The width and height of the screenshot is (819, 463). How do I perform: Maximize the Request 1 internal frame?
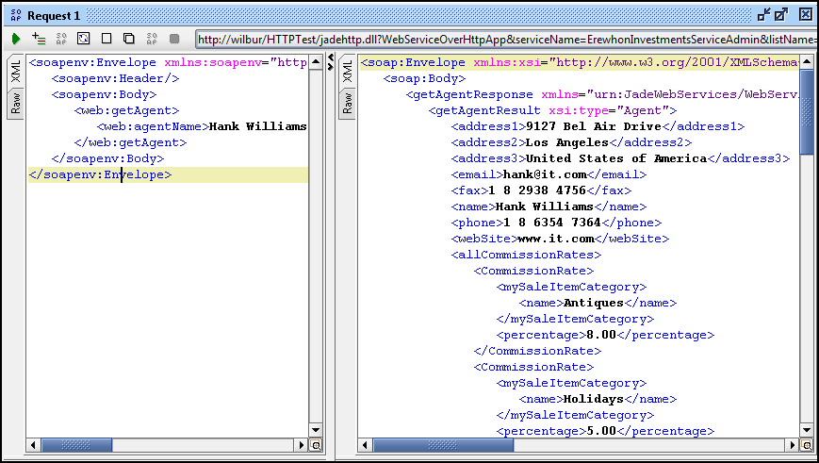click(x=781, y=15)
